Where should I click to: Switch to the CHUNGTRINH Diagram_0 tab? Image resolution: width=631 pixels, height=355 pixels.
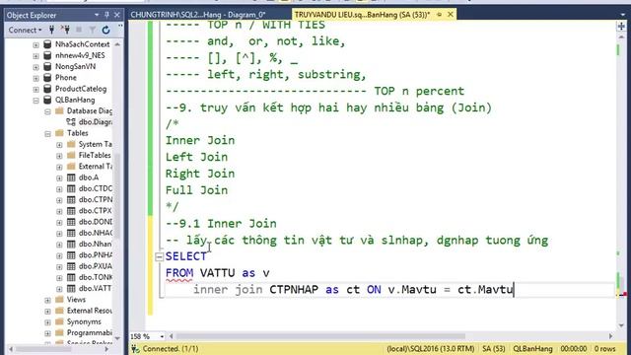click(197, 15)
